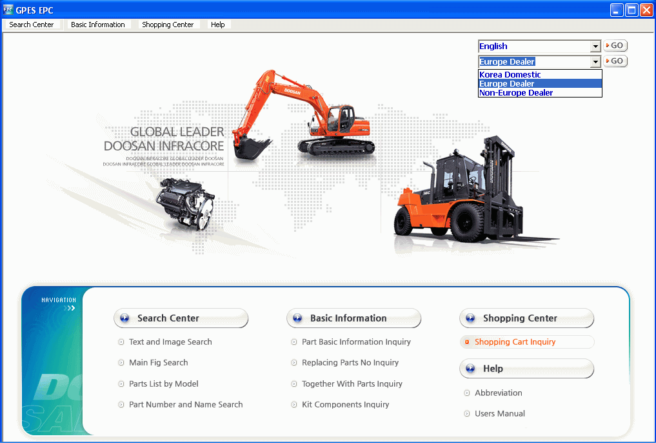Image resolution: width=656 pixels, height=443 pixels.
Task: Click bullet icon beside Users Manual
Action: point(467,414)
